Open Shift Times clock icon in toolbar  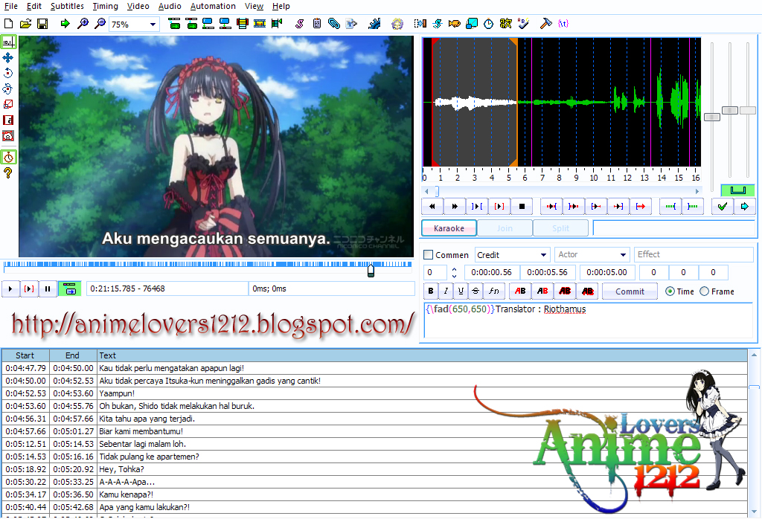click(488, 23)
